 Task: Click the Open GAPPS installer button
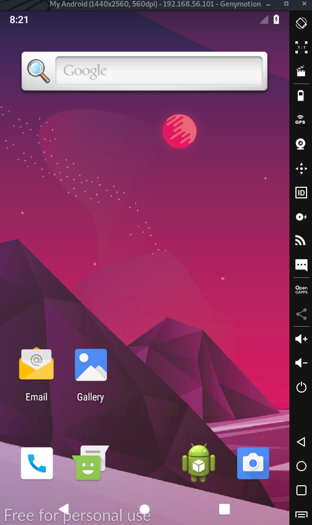[x=301, y=289]
